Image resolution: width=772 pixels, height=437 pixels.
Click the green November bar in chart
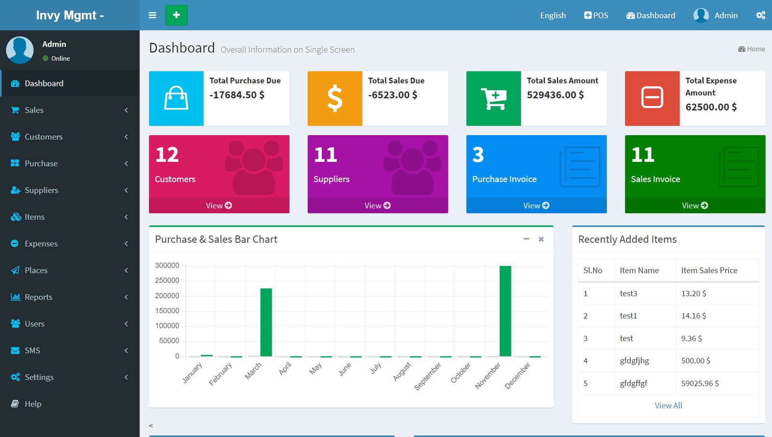(505, 311)
